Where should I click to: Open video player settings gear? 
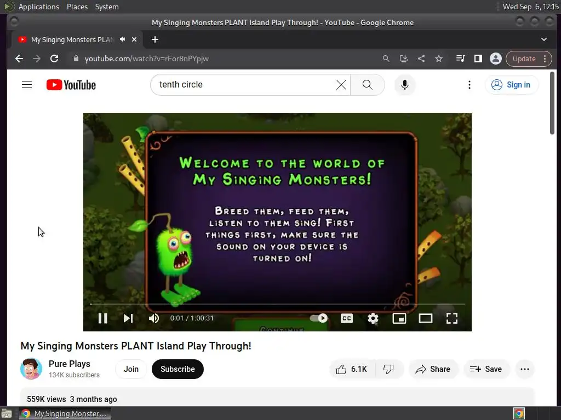pyautogui.click(x=373, y=318)
